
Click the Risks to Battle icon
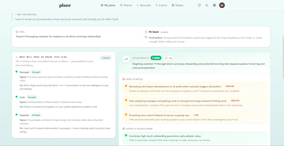coord(124,79)
